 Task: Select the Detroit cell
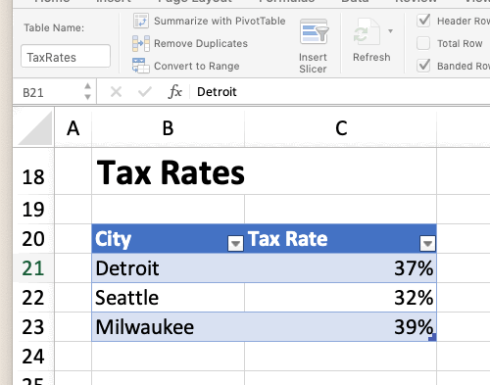tap(168, 268)
